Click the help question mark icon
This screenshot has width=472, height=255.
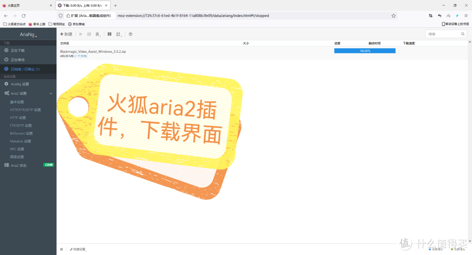[x=130, y=34]
